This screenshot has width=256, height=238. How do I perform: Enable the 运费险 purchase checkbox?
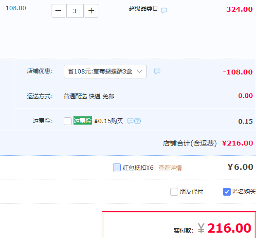coord(68,121)
